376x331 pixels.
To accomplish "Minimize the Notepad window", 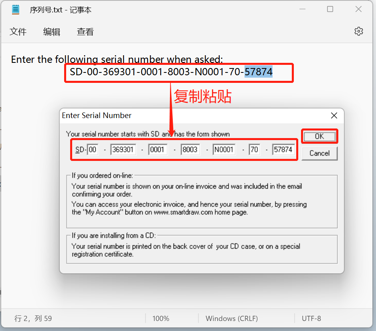I will click(x=302, y=9).
